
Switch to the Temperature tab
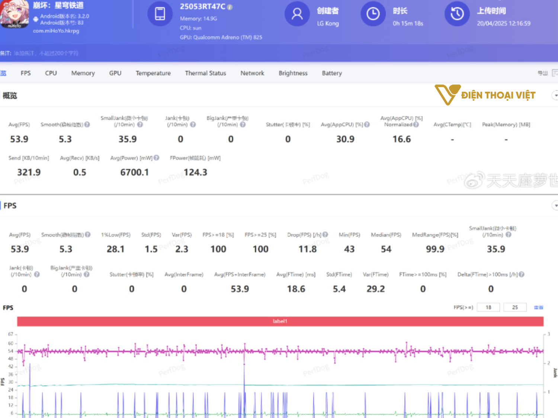point(153,73)
